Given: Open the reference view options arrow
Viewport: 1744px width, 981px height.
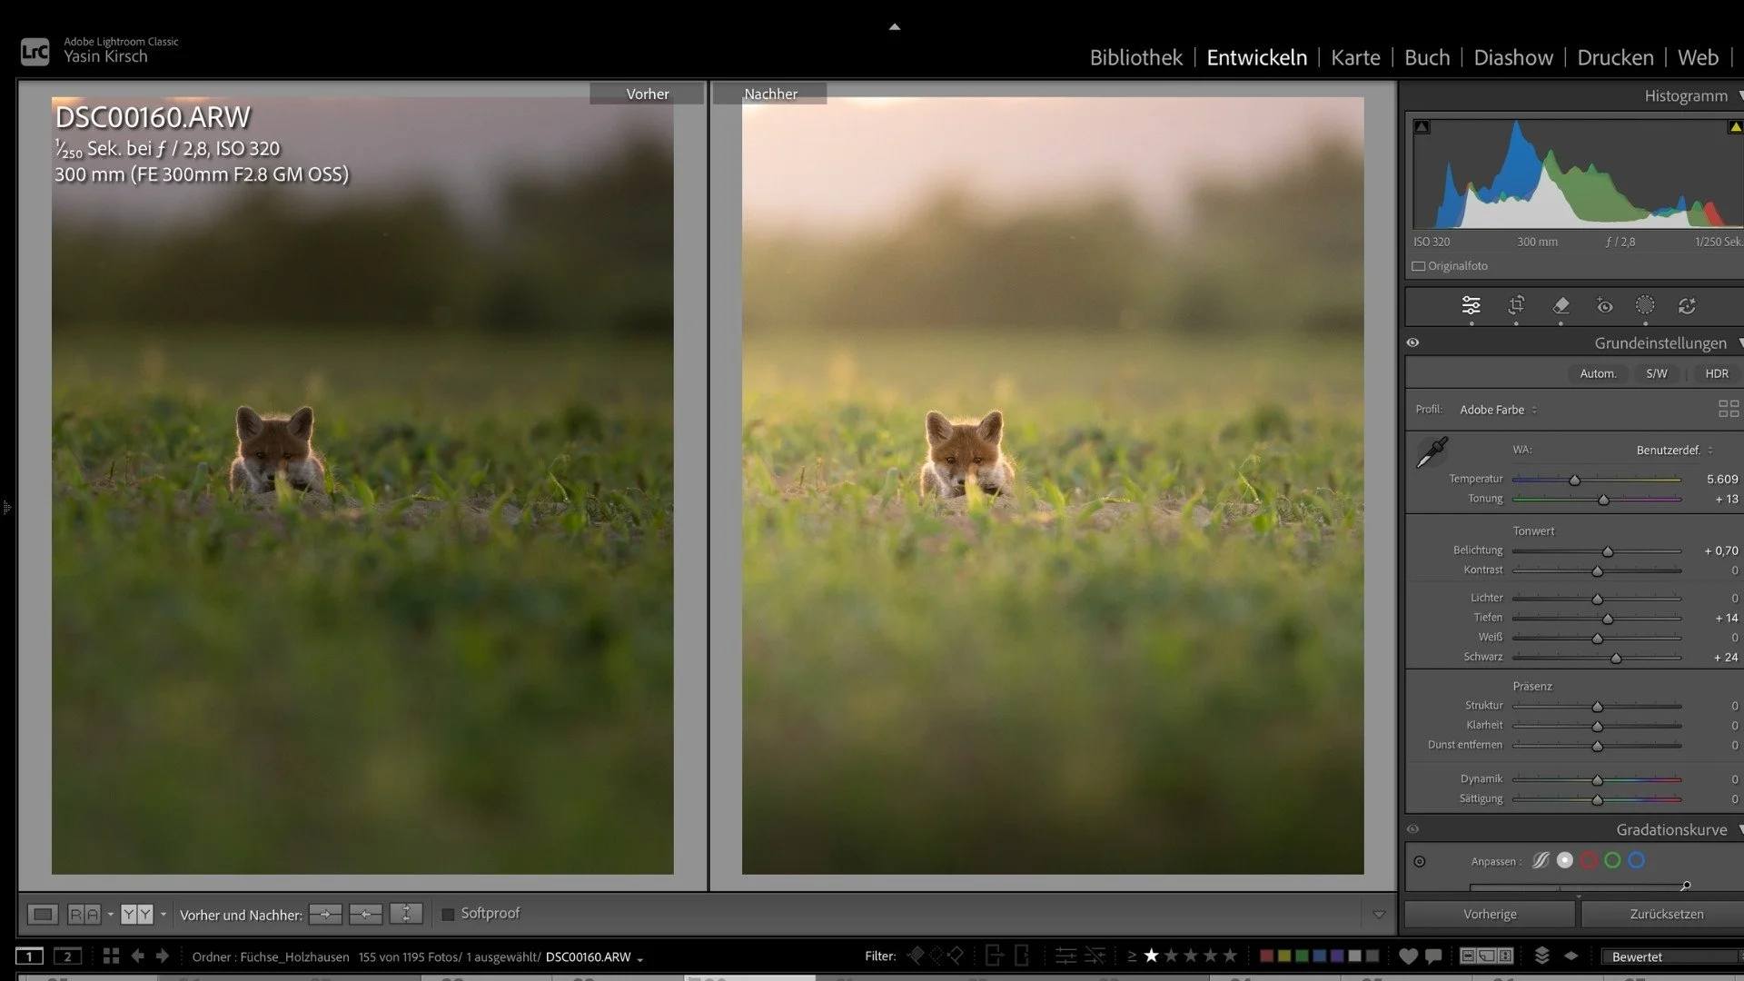Looking at the screenshot, I should [110, 914].
